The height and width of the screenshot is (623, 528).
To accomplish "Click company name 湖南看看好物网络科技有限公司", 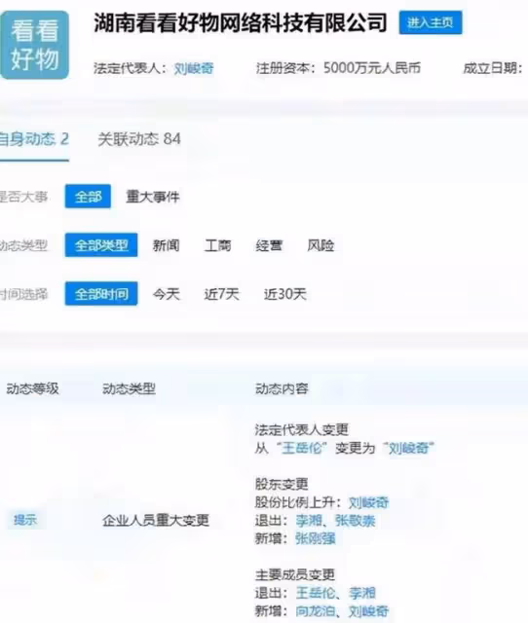I will 241,22.
